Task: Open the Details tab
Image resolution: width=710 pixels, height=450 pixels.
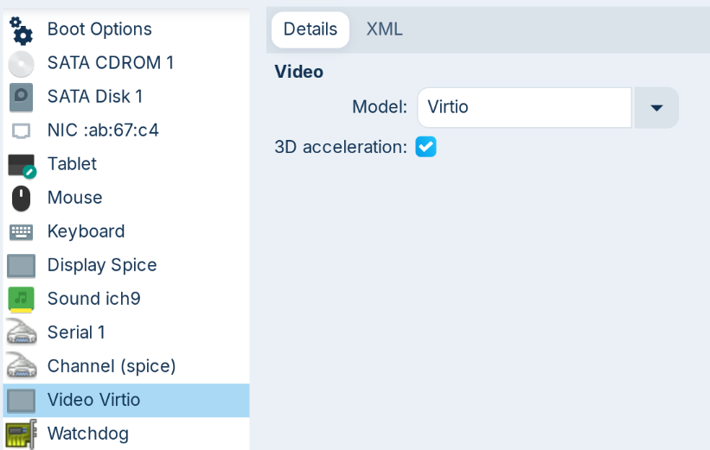Action: pos(310,29)
